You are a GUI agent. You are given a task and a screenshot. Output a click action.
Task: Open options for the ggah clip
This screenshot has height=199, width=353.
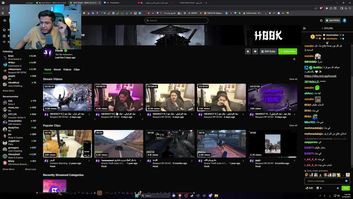pos(294,161)
